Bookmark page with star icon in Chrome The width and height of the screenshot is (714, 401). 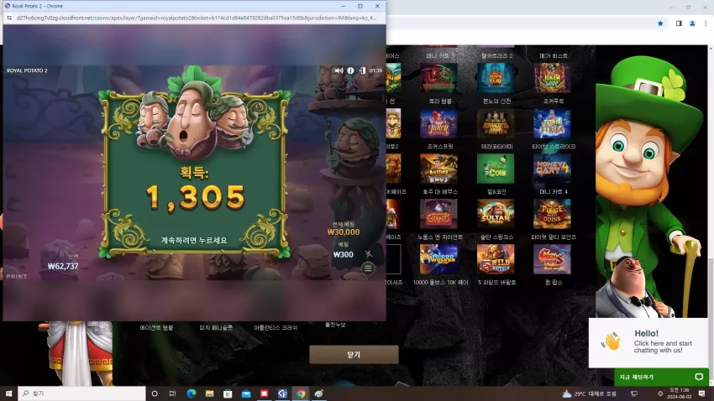pos(660,23)
